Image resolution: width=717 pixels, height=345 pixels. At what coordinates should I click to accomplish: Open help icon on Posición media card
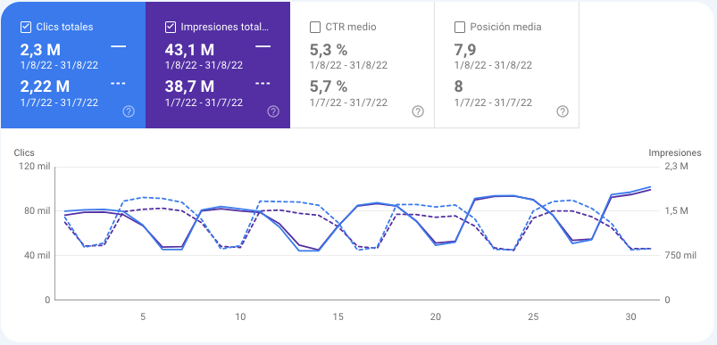tap(563, 111)
